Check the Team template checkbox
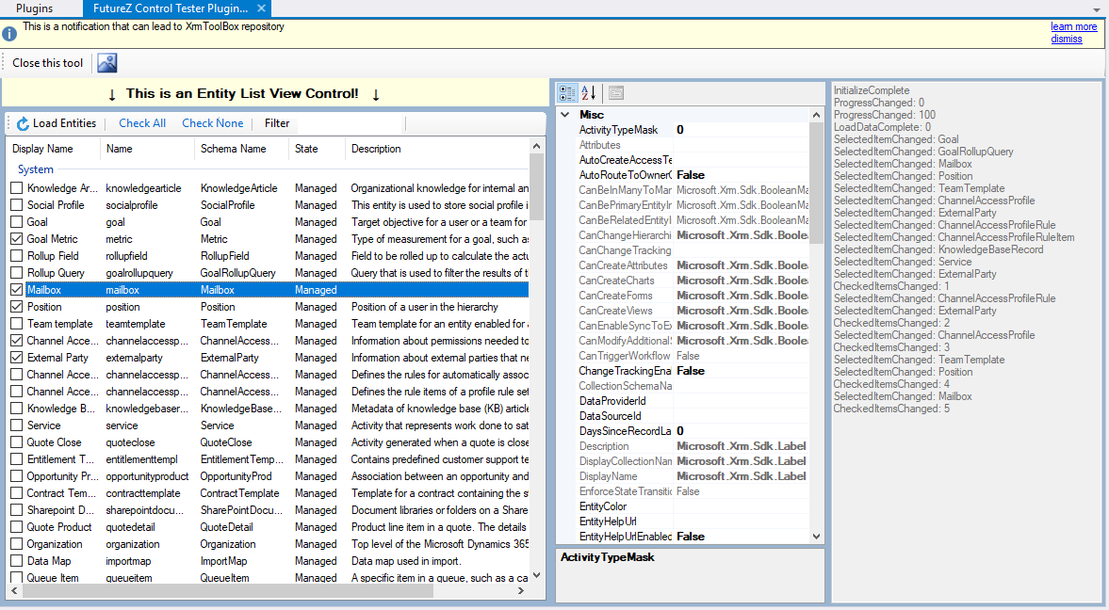This screenshot has width=1109, height=610. click(x=17, y=324)
